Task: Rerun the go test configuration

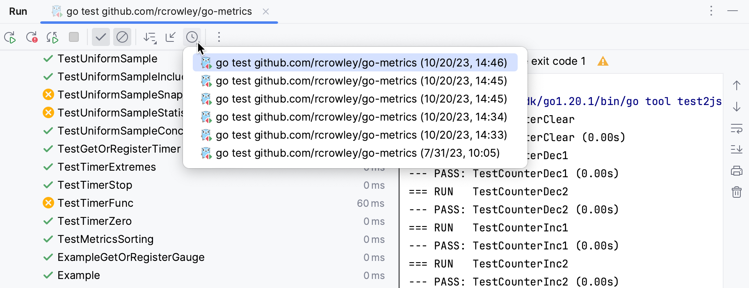Action: (10, 37)
